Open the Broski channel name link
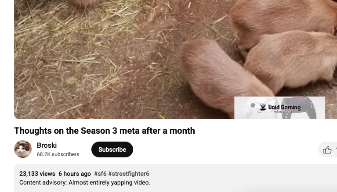This screenshot has width=337, height=192. (x=47, y=145)
